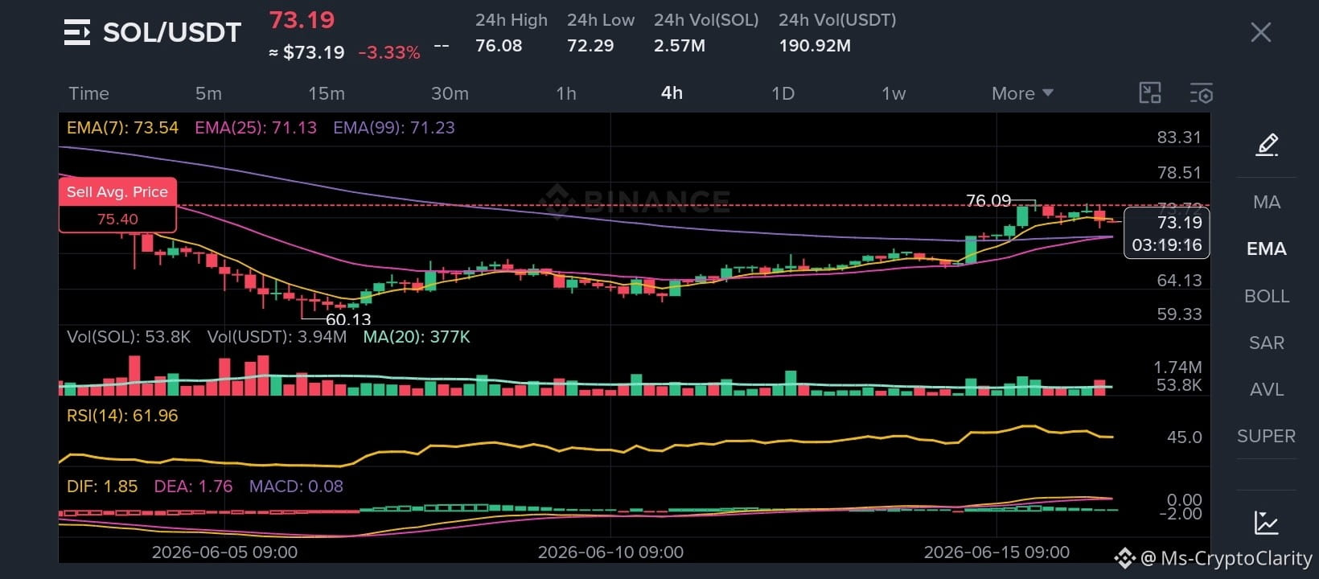Switch to the 5m interval

[x=208, y=93]
